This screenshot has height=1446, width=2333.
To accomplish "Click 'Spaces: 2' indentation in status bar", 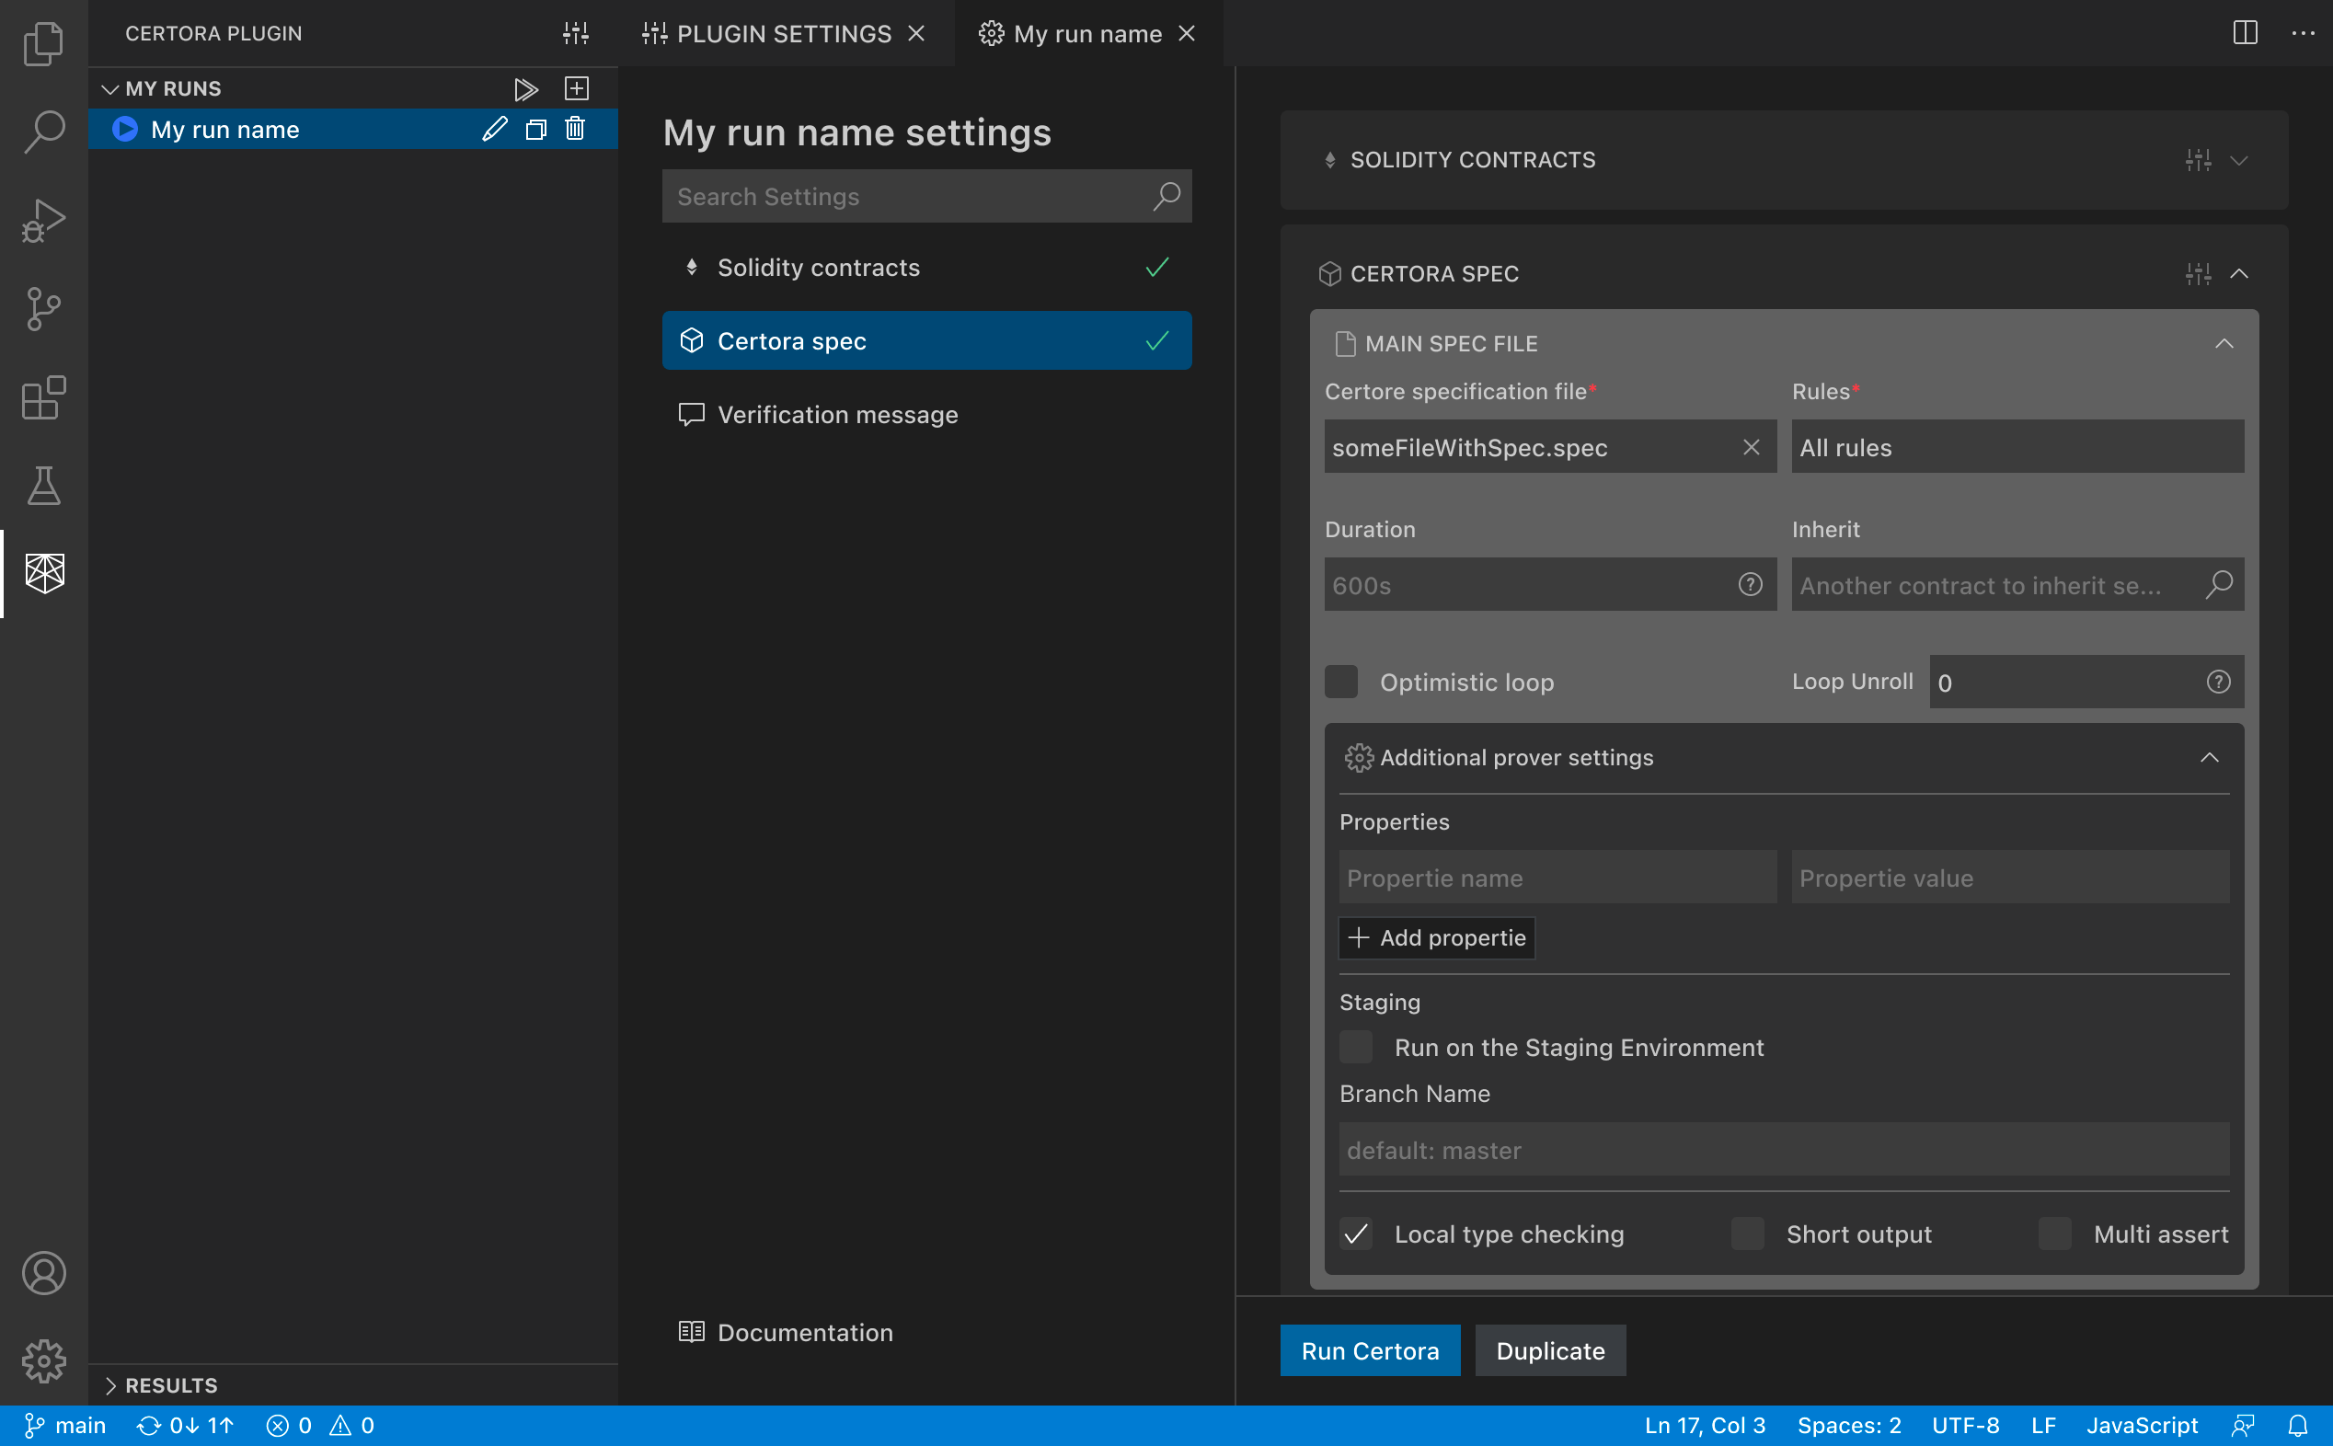I will (1849, 1426).
